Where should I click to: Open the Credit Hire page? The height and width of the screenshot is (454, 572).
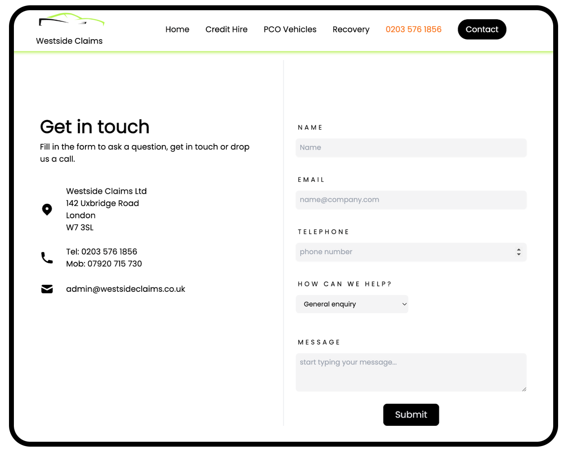tap(226, 29)
